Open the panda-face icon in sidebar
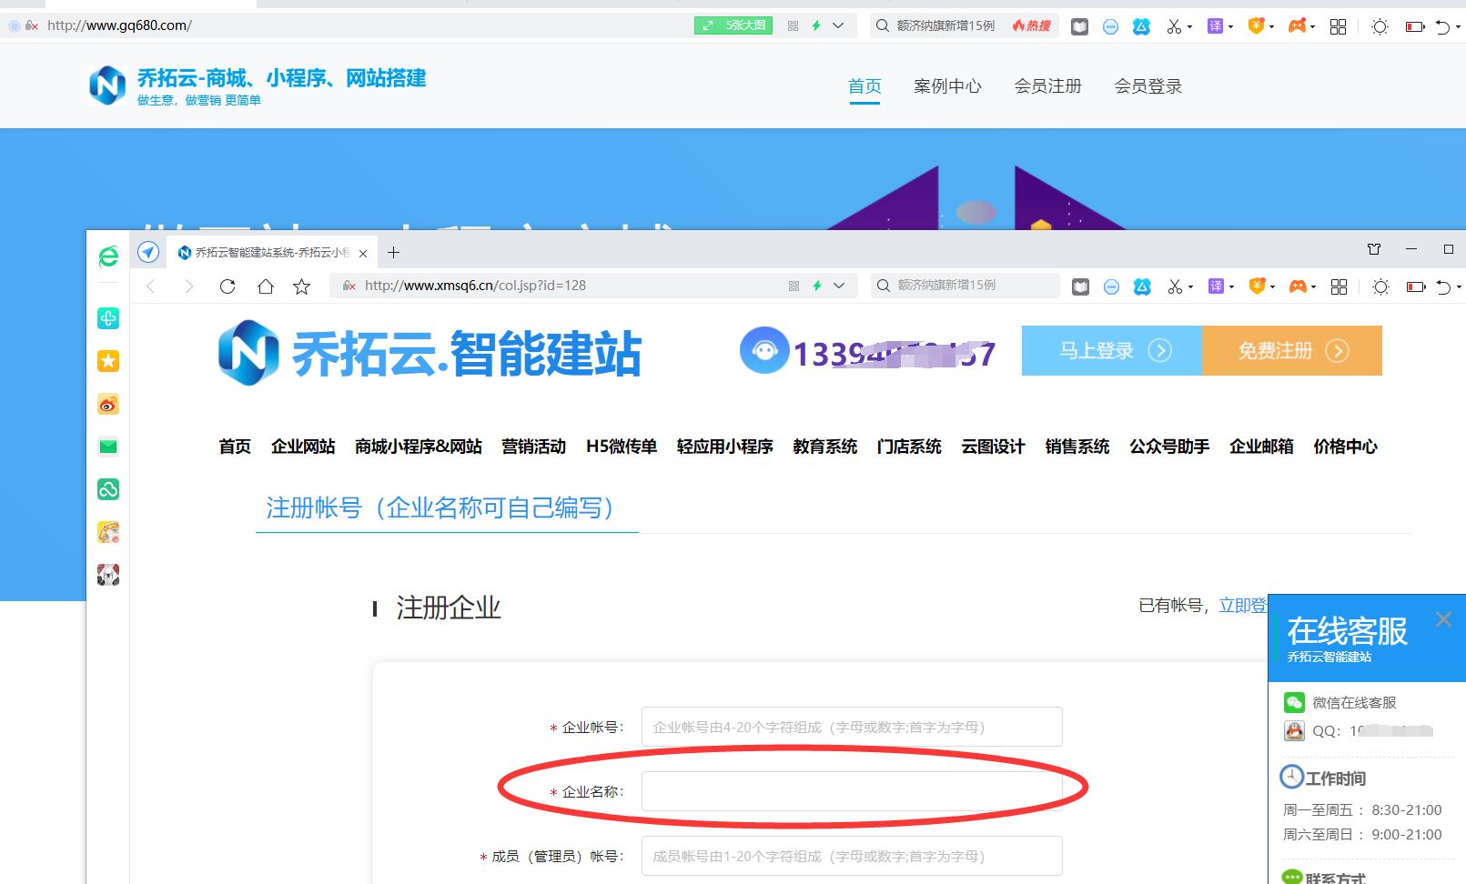Viewport: 1466px width, 884px height. pos(108,575)
